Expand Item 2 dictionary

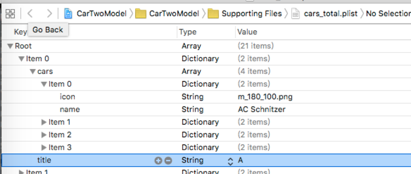[x=44, y=135]
